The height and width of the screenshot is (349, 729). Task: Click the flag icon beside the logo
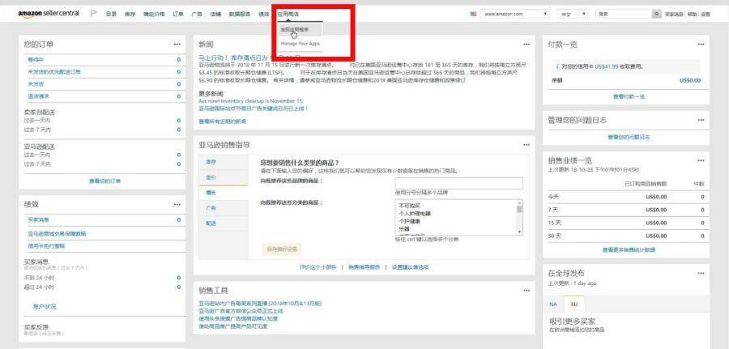[x=93, y=14]
